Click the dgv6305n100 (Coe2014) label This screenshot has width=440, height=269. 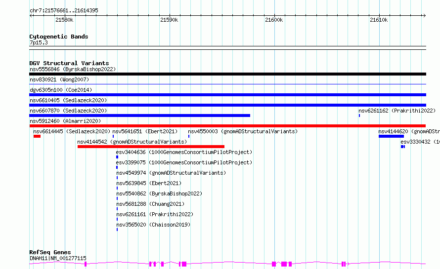coord(61,90)
